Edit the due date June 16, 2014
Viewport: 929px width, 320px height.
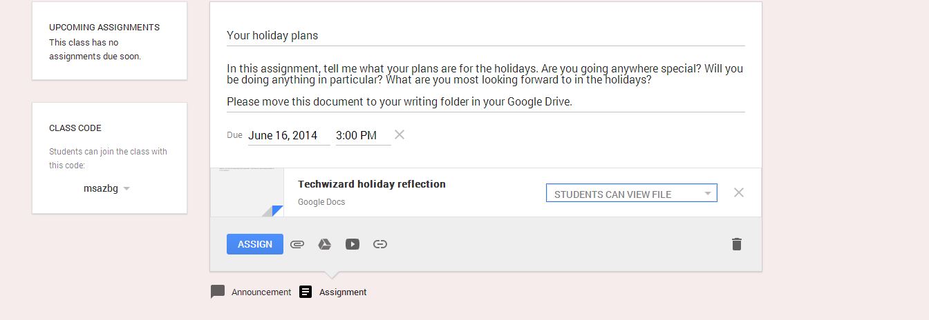pyautogui.click(x=288, y=136)
